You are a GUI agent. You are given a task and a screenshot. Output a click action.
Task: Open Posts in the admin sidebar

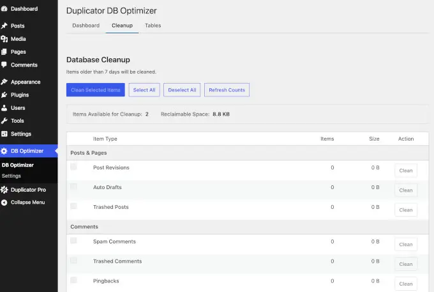pyautogui.click(x=29, y=26)
